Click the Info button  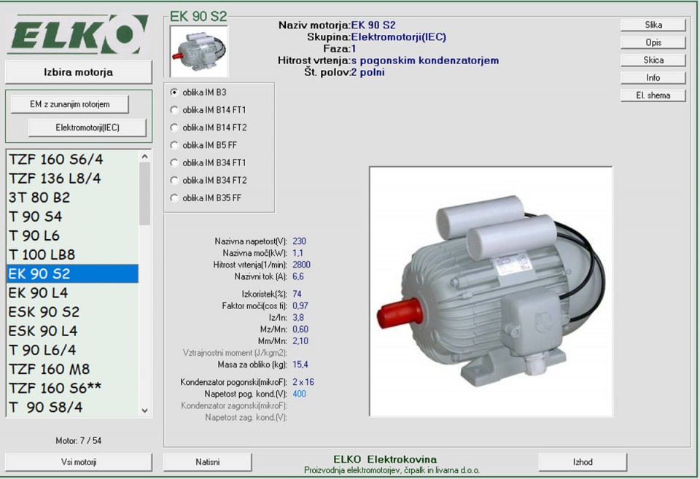coord(653,78)
